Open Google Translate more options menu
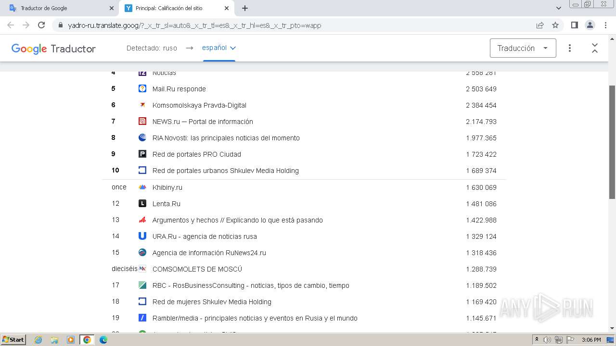The image size is (616, 346). pyautogui.click(x=570, y=48)
